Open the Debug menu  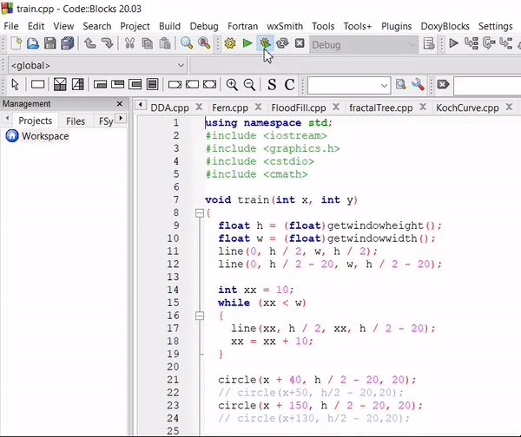click(204, 26)
